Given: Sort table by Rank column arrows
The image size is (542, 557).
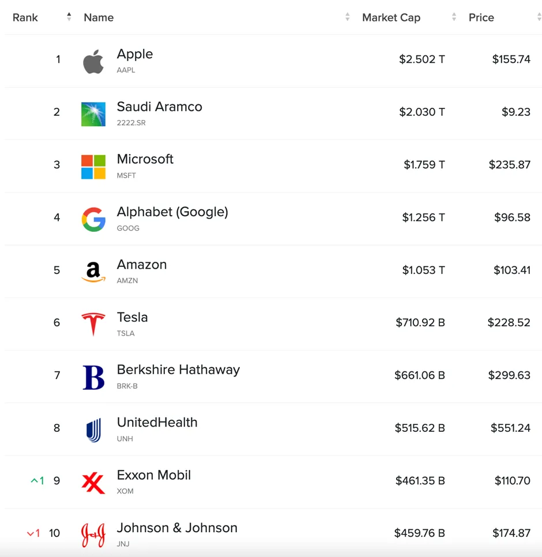Looking at the screenshot, I should tap(69, 17).
